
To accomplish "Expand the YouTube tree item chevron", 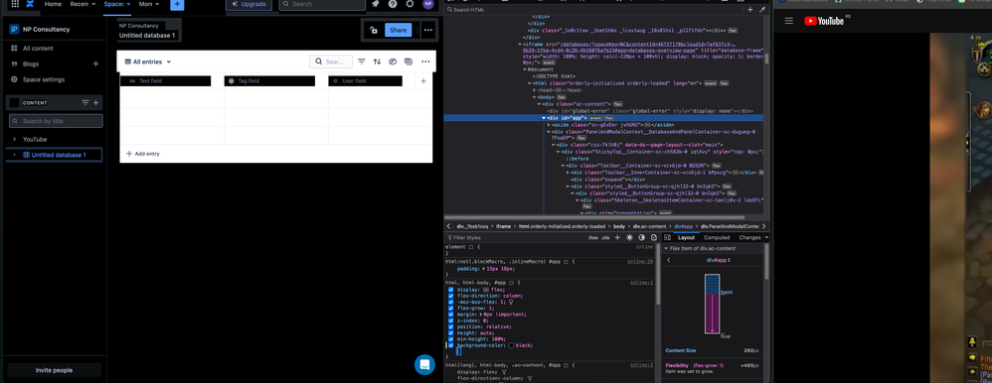I will pos(14,139).
